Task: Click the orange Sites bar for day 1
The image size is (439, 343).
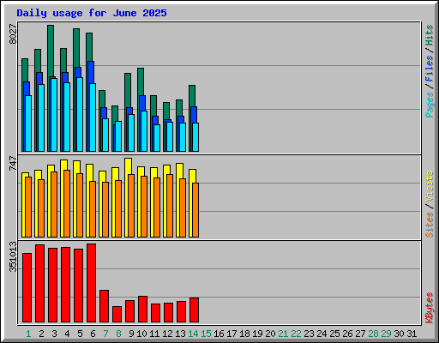Action: [28, 207]
